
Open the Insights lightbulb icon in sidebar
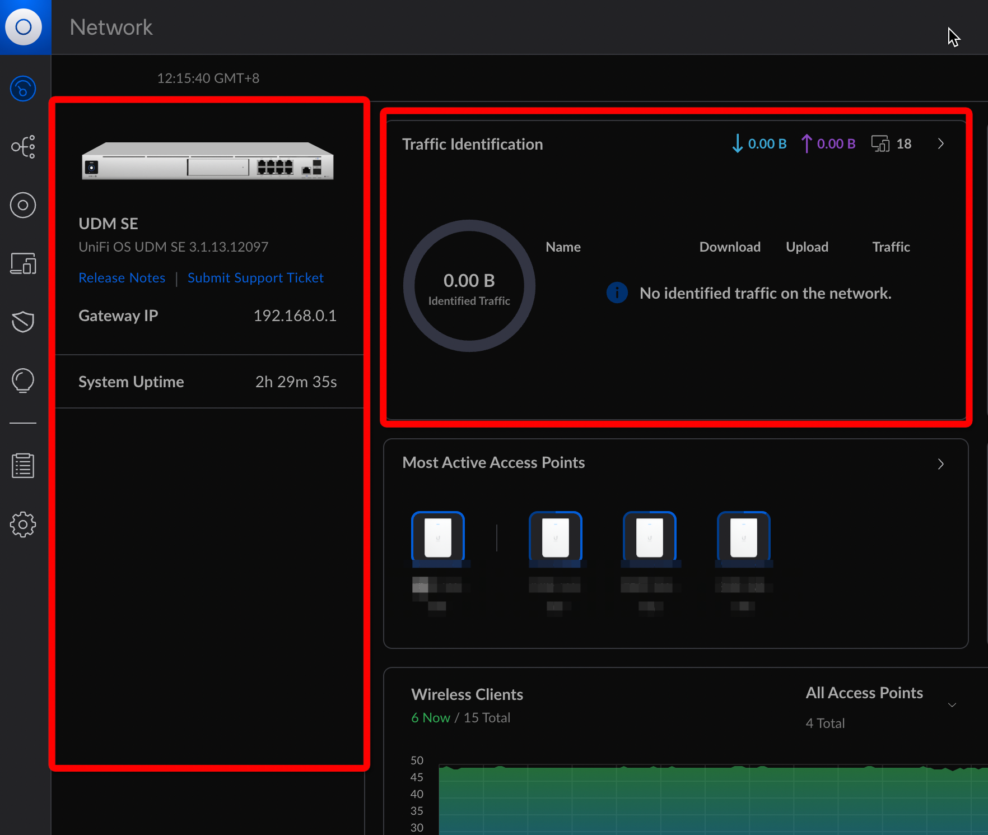pos(23,381)
